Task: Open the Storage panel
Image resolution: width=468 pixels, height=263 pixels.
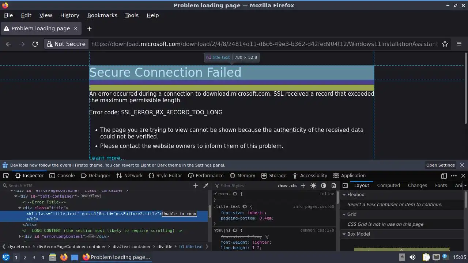Action: pyautogui.click(x=274, y=176)
